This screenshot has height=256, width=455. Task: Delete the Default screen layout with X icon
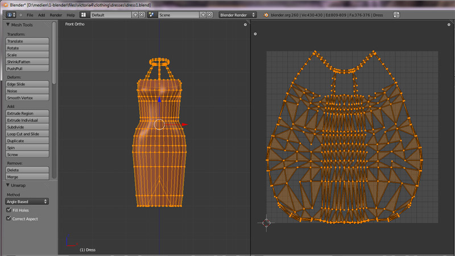click(142, 15)
